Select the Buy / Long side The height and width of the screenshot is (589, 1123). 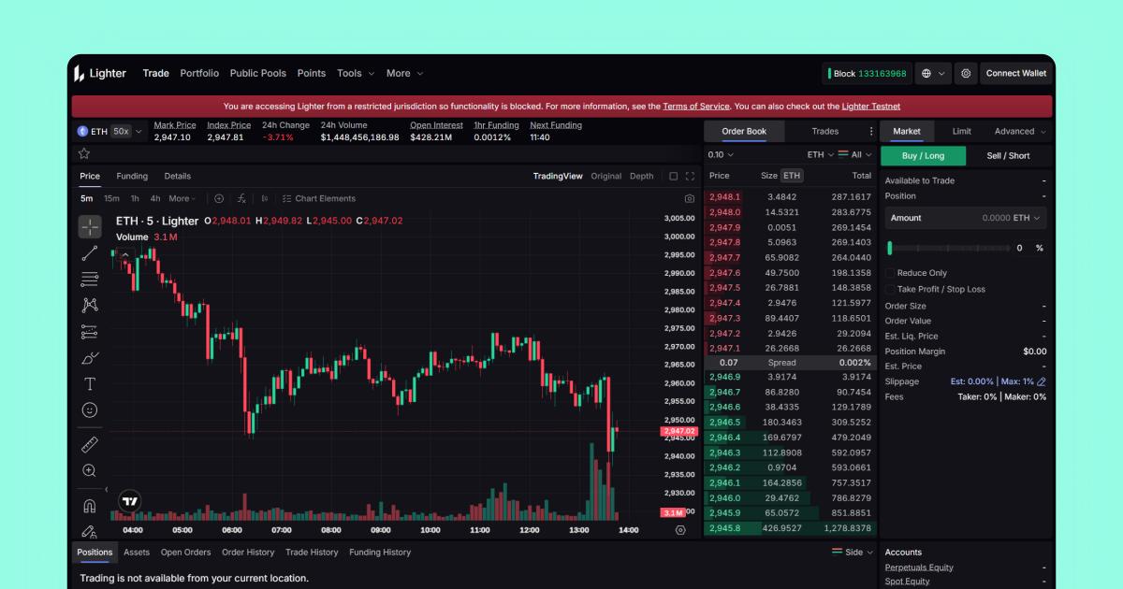pyautogui.click(x=923, y=155)
